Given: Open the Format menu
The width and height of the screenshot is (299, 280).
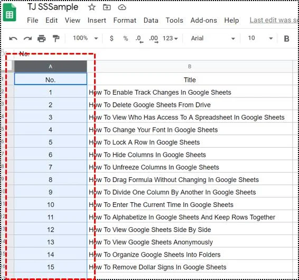Looking at the screenshot, I should pos(125,20).
